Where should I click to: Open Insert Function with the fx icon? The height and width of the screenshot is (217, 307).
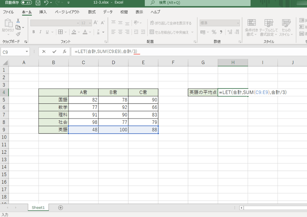coord(64,52)
